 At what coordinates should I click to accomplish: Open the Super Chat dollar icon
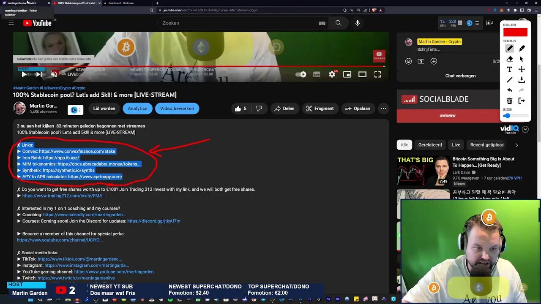coord(421,61)
